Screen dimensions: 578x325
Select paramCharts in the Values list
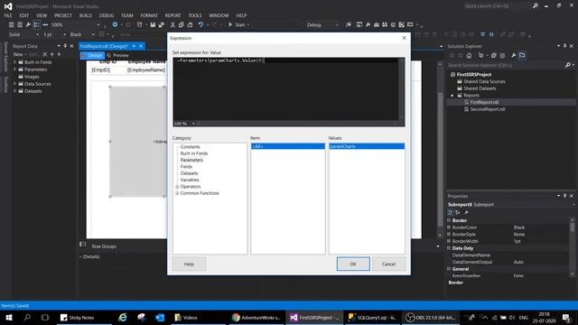[367, 146]
